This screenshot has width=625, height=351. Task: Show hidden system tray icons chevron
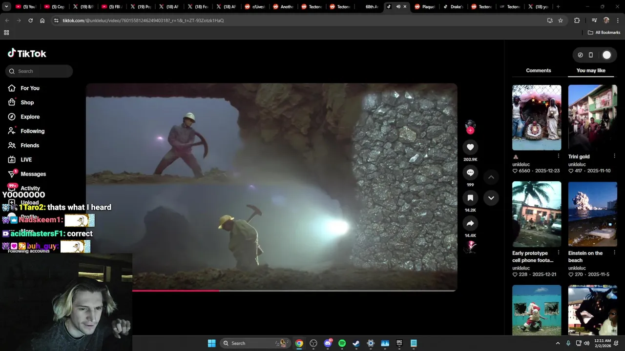pos(558,343)
